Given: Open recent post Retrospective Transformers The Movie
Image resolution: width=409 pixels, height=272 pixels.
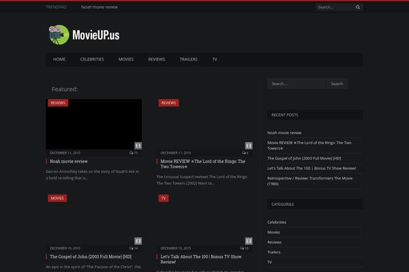Looking at the screenshot, I should (x=309, y=181).
